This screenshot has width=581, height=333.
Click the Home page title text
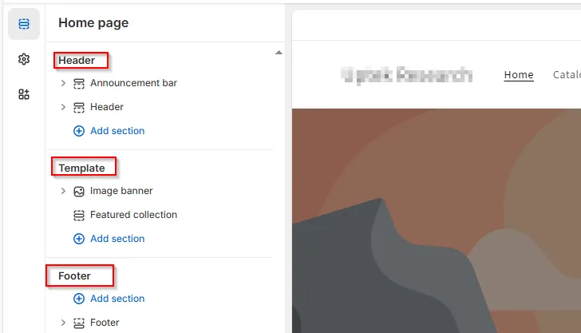coord(93,23)
